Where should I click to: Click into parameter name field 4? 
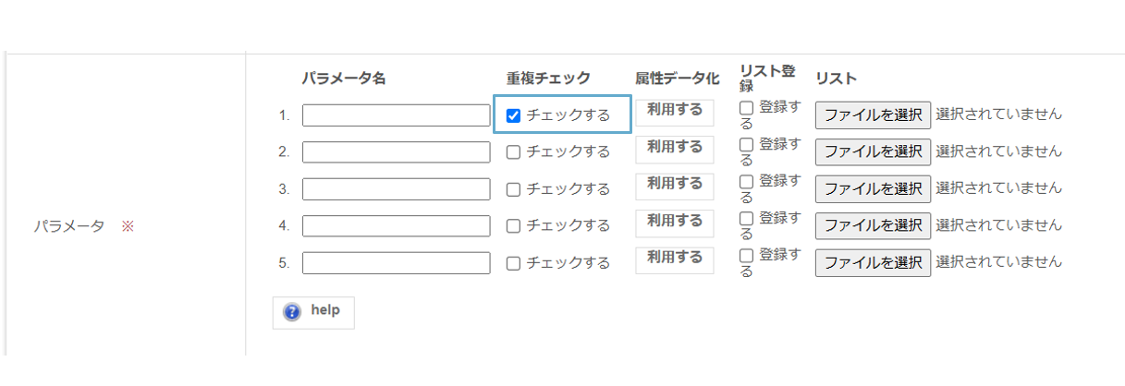(x=396, y=226)
